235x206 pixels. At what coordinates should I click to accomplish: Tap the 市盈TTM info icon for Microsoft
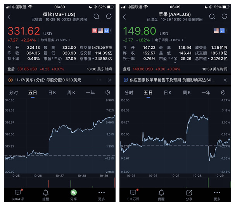tap(60, 59)
